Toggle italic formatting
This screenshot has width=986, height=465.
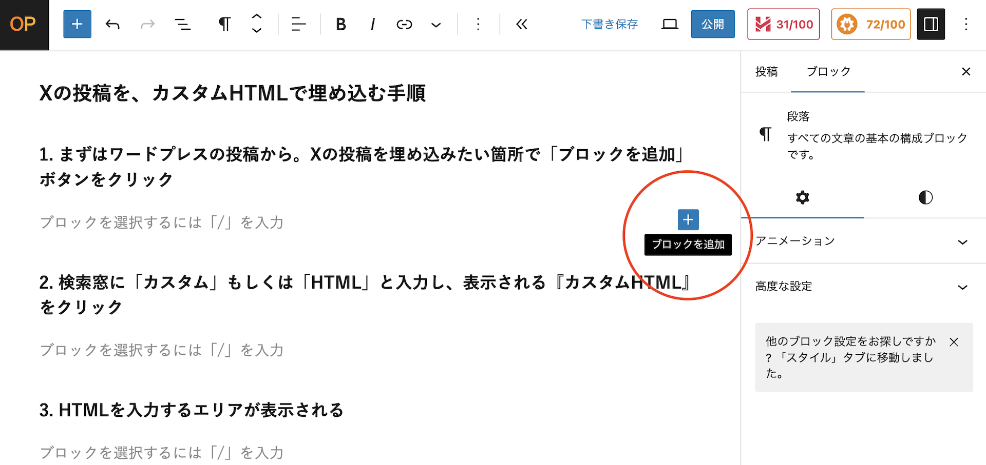[372, 24]
